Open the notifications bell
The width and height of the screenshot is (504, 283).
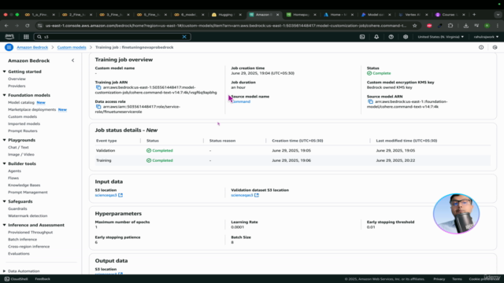tap(376, 37)
